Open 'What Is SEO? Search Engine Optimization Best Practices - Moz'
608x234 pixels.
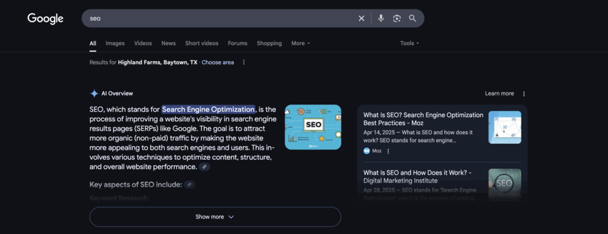pyautogui.click(x=423, y=119)
